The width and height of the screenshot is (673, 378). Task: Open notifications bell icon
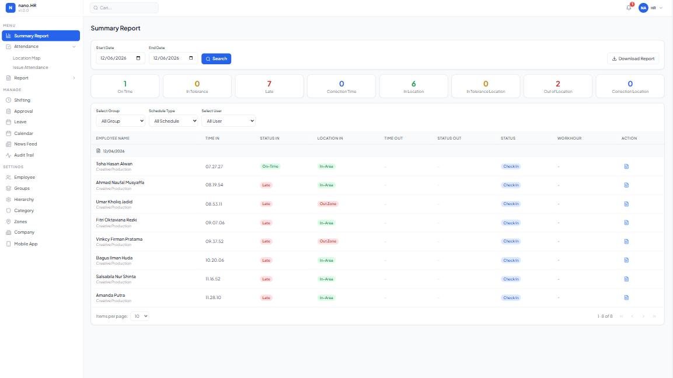point(629,8)
